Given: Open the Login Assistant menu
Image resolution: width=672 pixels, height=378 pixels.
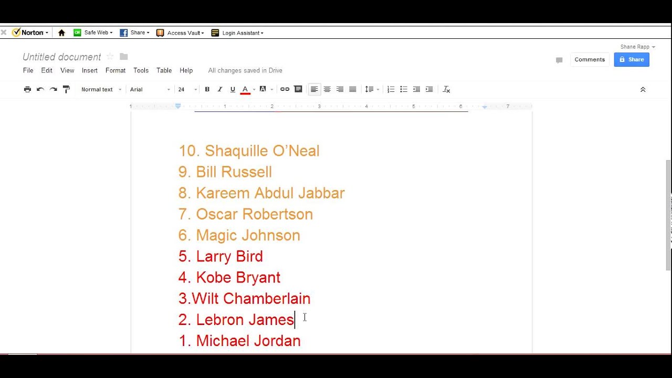Looking at the screenshot, I should (x=237, y=33).
